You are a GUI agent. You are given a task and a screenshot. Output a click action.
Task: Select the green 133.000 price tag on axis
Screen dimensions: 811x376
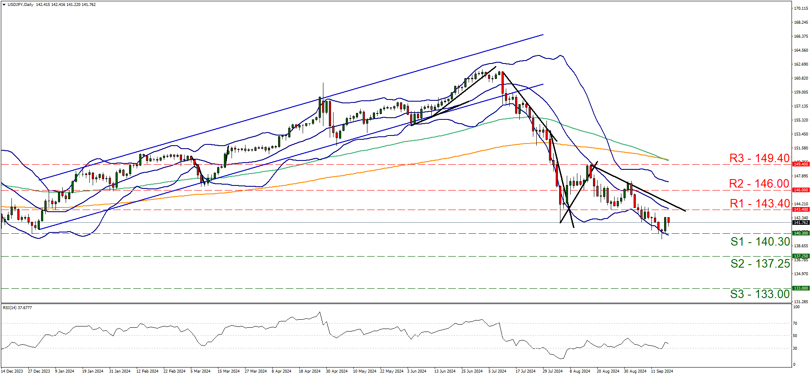tap(801, 288)
